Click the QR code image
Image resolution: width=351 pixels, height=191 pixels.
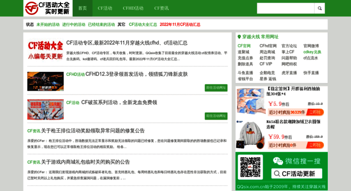pos(250,167)
